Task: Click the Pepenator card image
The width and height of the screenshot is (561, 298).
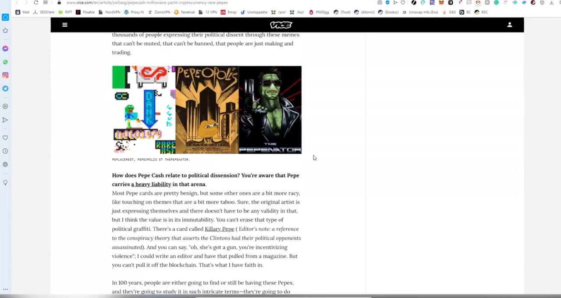Action: (270, 110)
